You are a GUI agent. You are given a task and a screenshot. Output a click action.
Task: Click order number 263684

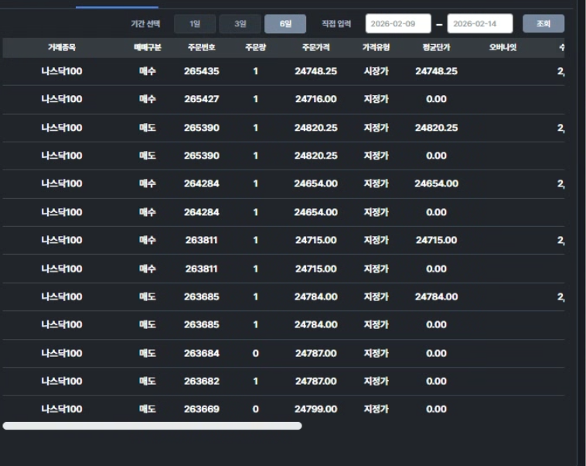tap(202, 353)
